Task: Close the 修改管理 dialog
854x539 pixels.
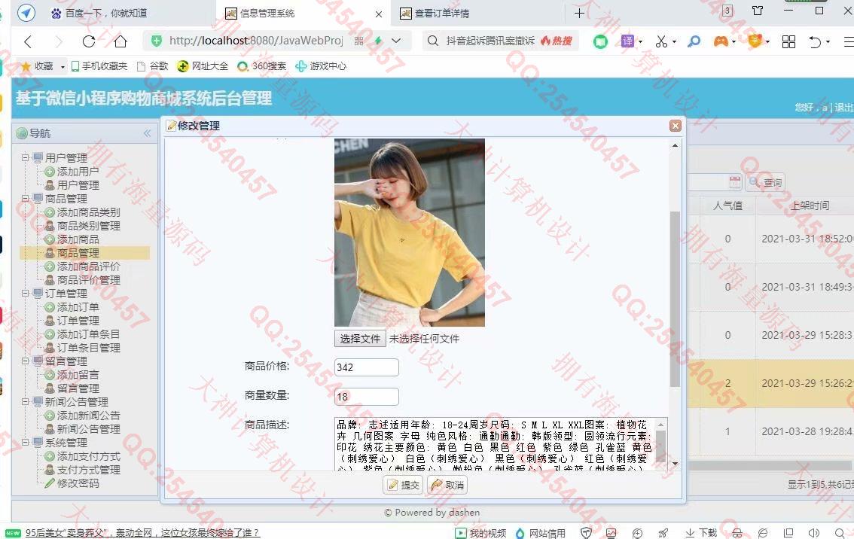Action: (676, 126)
